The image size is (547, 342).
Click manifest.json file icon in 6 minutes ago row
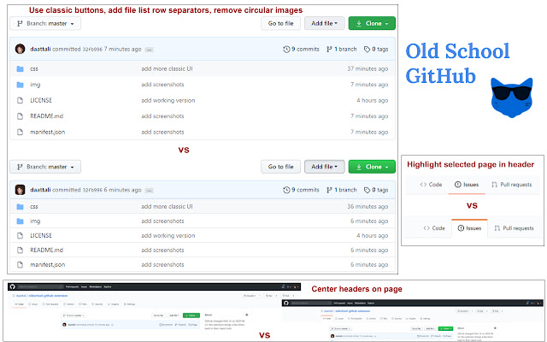[x=20, y=265]
